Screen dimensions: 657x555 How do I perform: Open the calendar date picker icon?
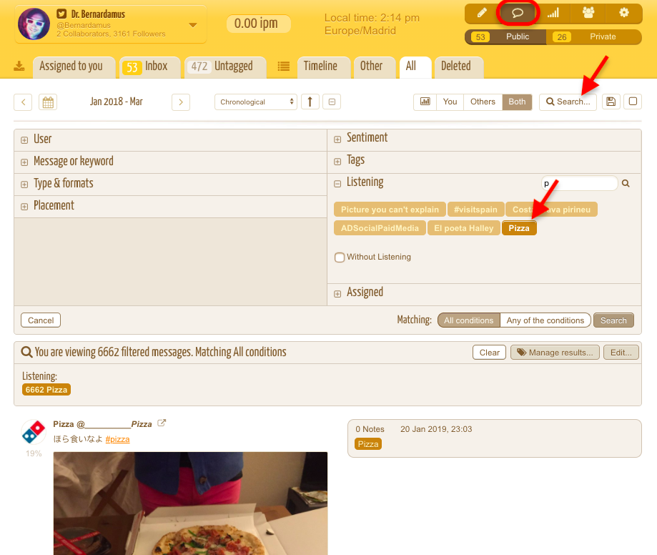click(48, 102)
